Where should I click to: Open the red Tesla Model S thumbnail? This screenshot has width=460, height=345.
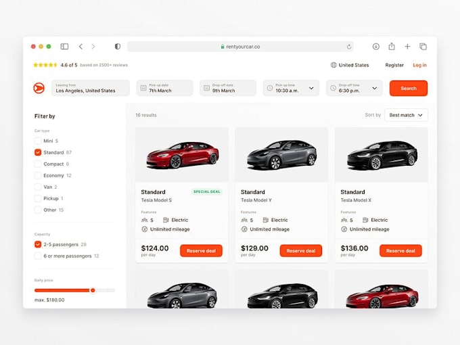click(x=182, y=155)
